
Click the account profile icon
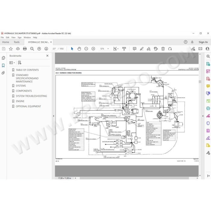tap(207, 49)
